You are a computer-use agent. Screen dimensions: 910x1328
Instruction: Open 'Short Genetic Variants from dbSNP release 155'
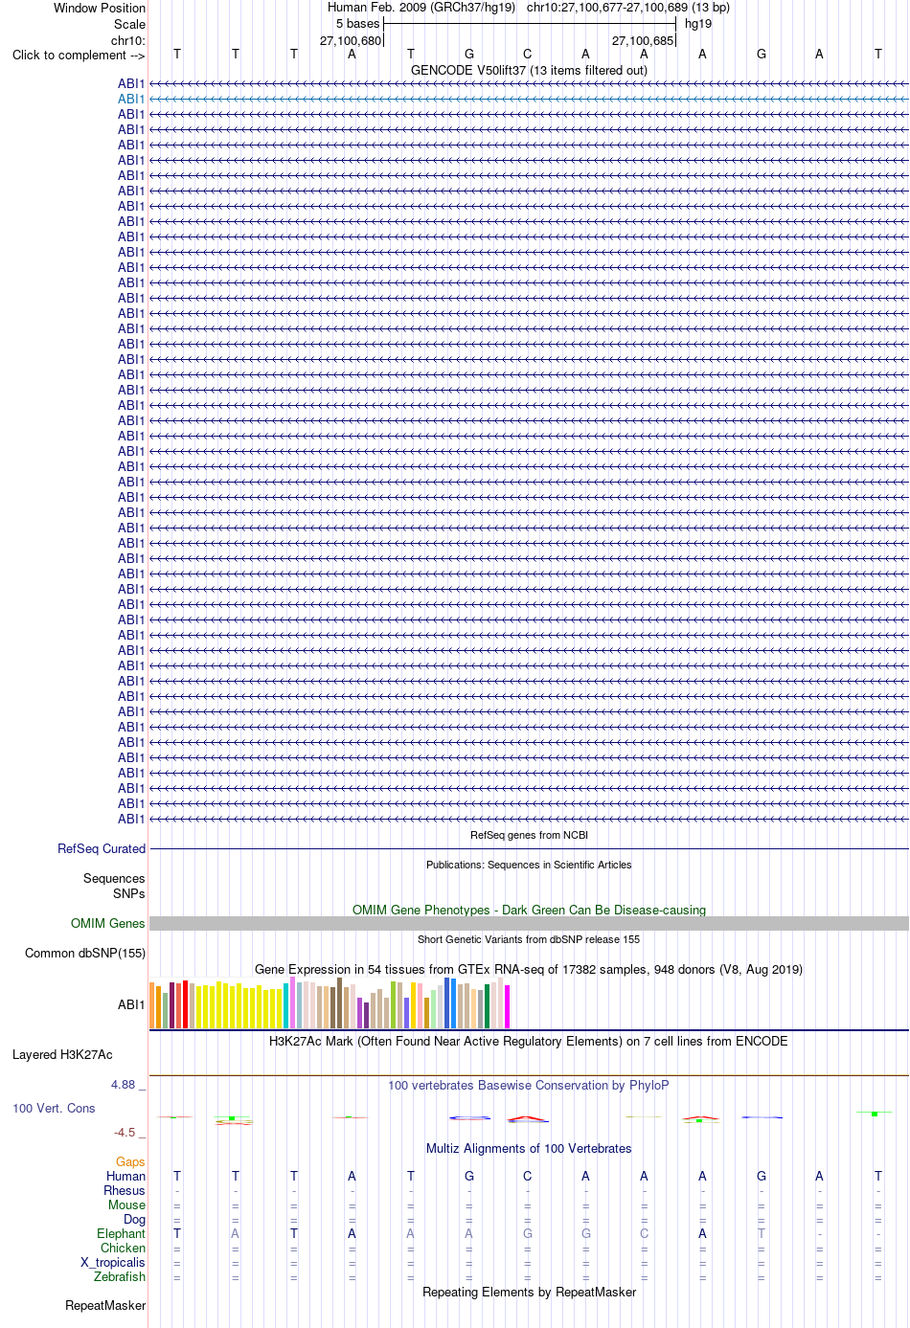pos(529,939)
